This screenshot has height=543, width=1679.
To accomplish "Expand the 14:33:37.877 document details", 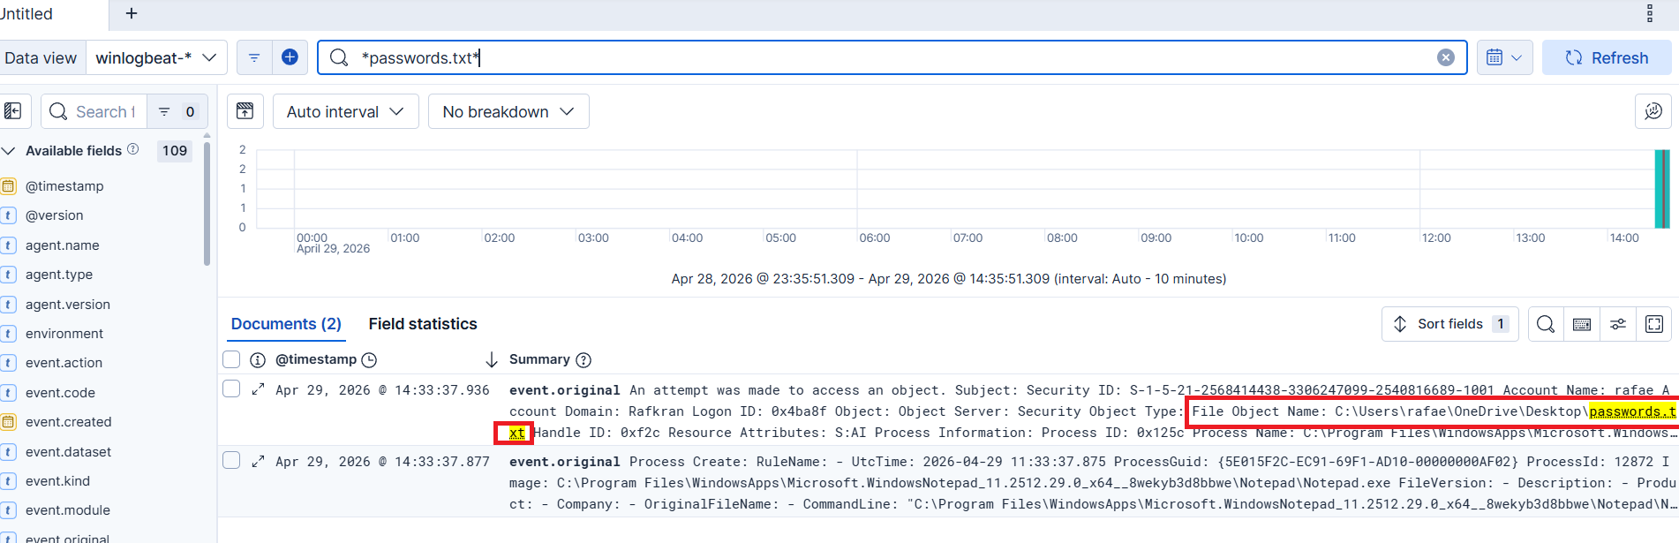I will point(258,461).
